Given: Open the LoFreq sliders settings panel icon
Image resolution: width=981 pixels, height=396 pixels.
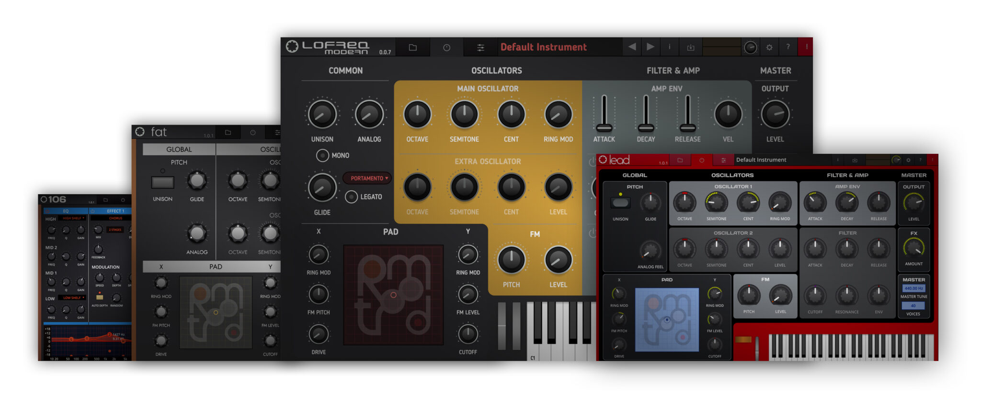Looking at the screenshot, I should 480,47.
